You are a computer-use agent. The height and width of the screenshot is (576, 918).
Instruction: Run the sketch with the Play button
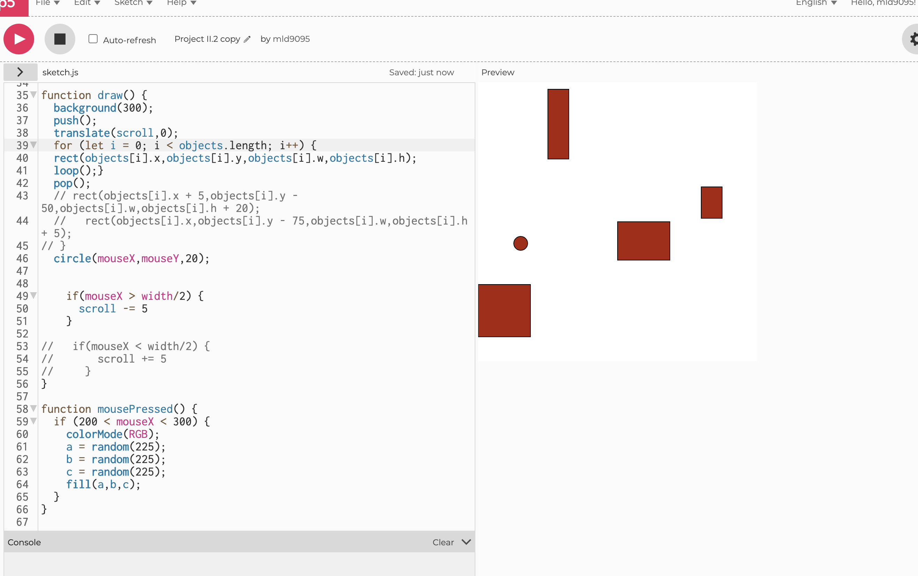pyautogui.click(x=18, y=39)
